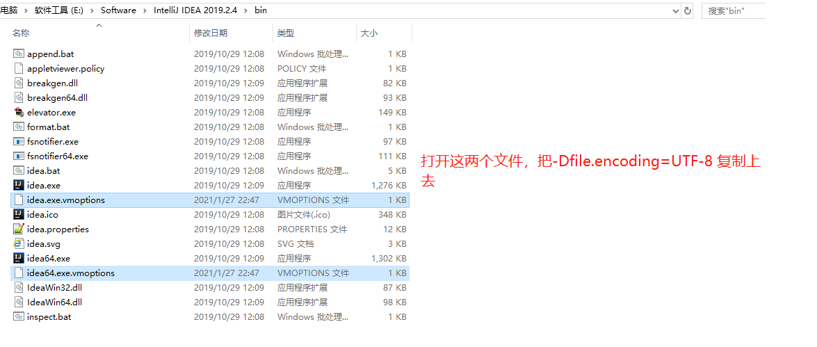Select file name idea.properties
817x347 pixels.
click(58, 229)
